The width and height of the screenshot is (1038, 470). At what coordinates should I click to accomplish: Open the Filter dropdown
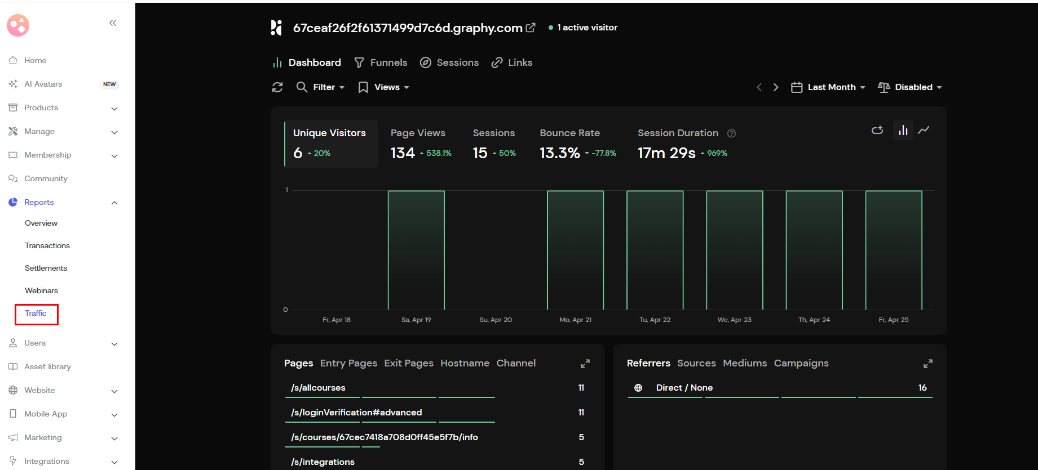321,87
